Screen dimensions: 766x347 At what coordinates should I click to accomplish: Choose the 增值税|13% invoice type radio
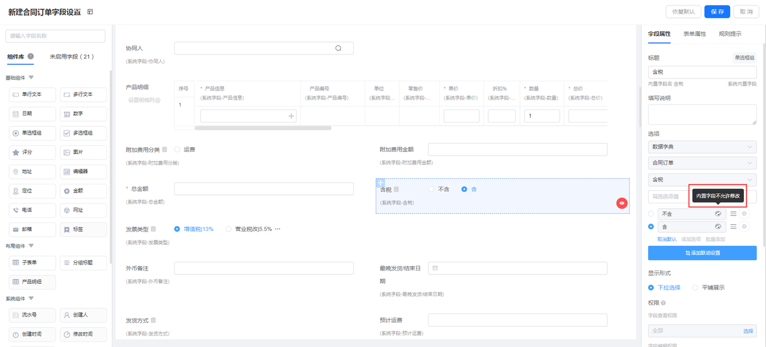[x=177, y=229]
